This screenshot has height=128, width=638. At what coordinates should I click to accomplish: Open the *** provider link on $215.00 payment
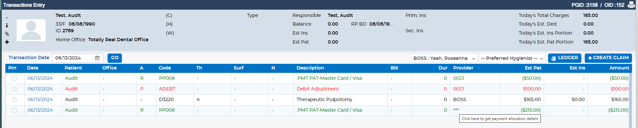click(x=456, y=110)
